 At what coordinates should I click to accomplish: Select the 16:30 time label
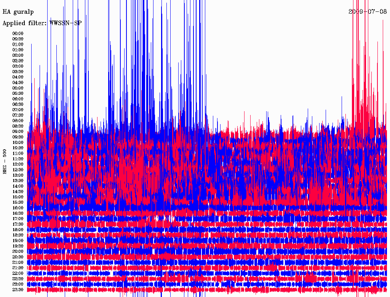tap(18, 214)
